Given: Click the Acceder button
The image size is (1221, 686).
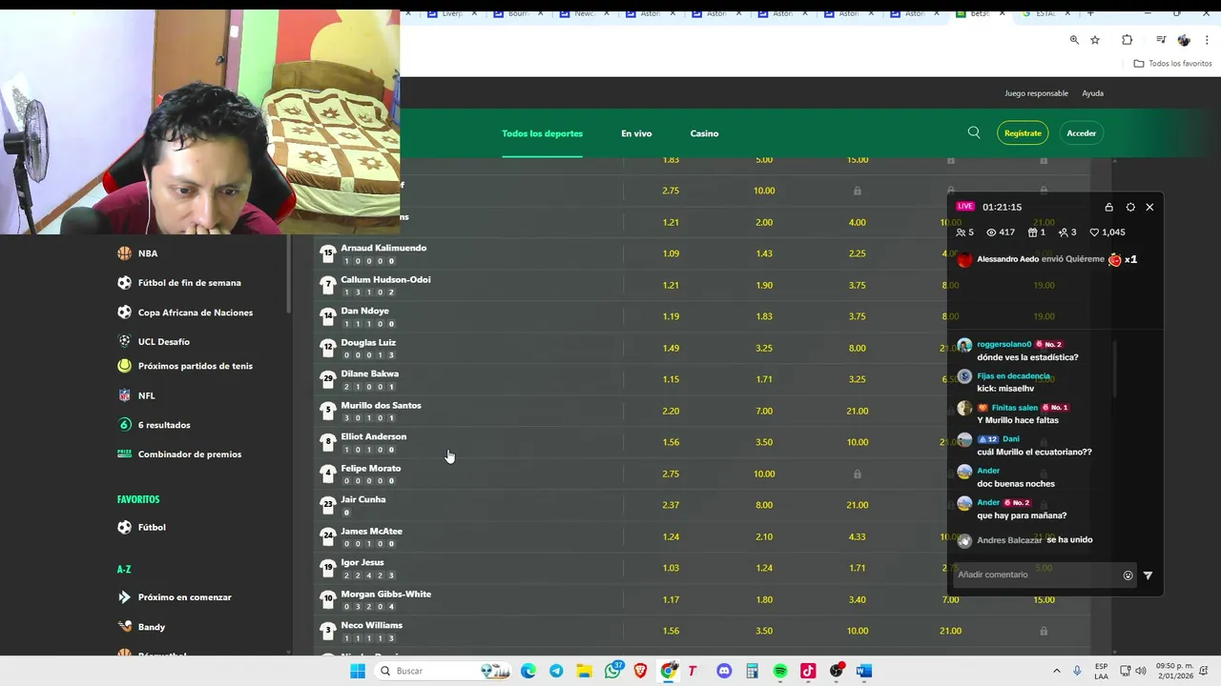Looking at the screenshot, I should 1081,133.
